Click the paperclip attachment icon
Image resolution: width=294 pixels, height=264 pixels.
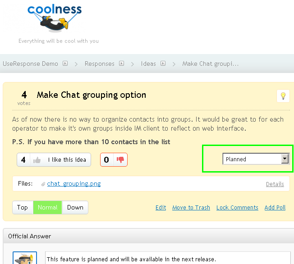[x=43, y=184]
